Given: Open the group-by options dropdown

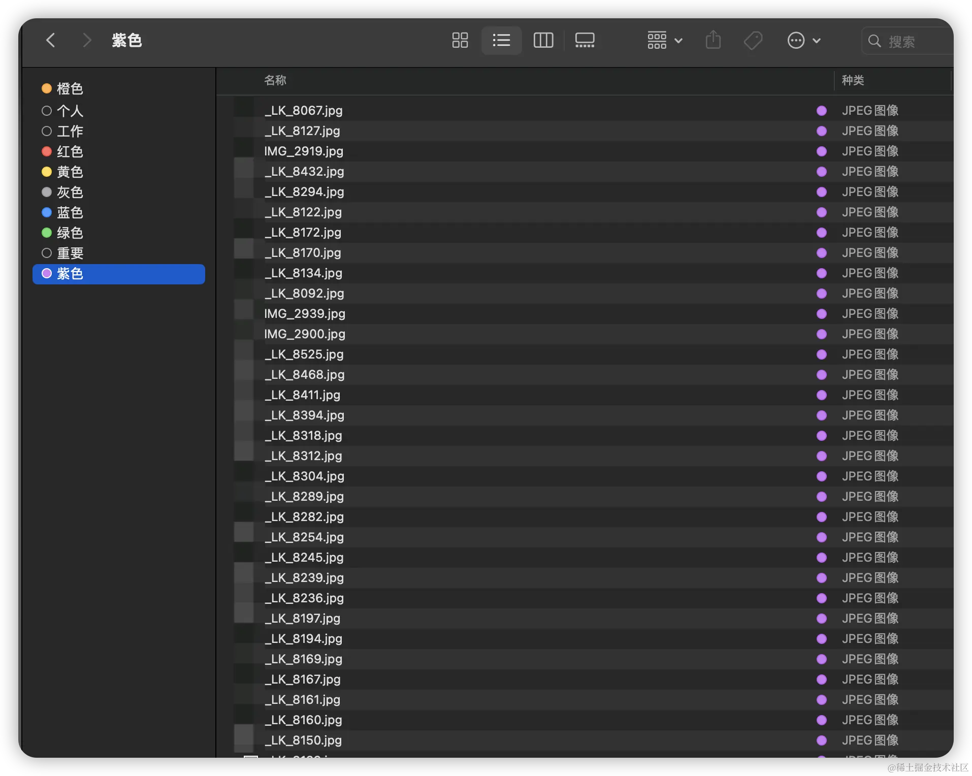Looking at the screenshot, I should (664, 40).
